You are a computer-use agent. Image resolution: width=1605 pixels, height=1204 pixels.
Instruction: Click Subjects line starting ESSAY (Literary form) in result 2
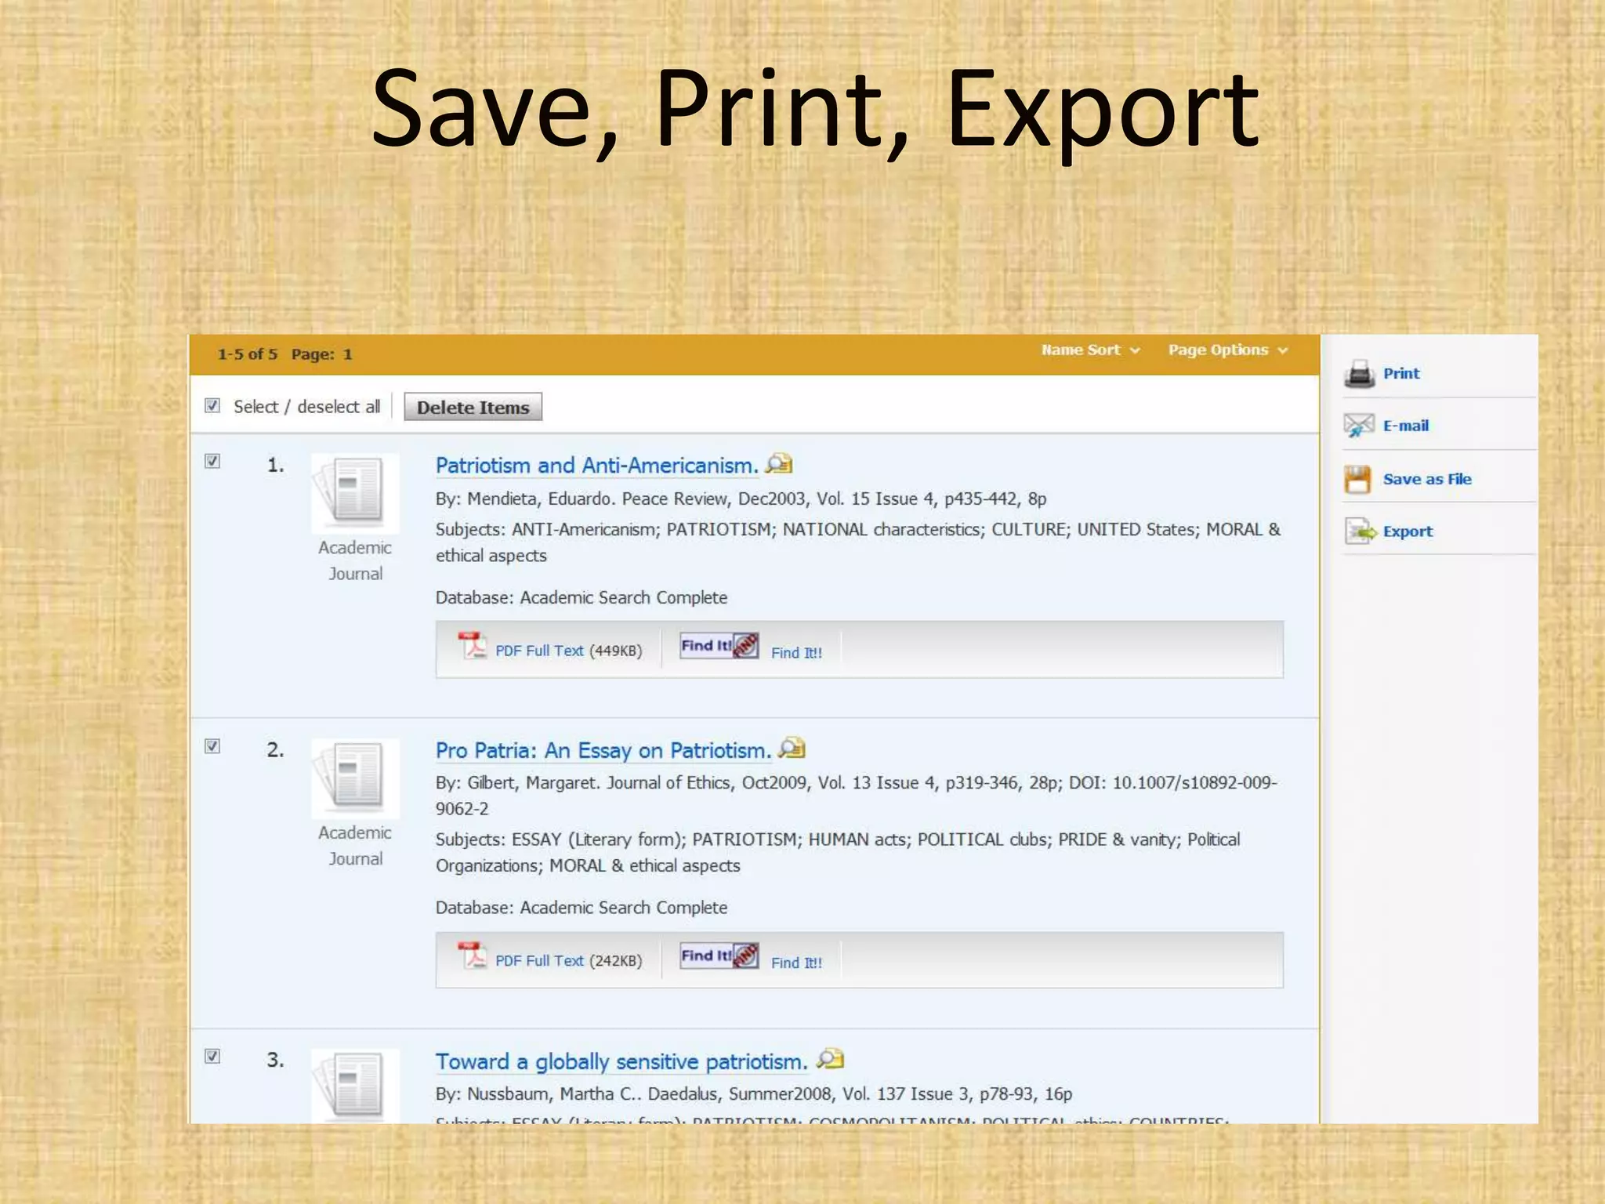(x=838, y=853)
